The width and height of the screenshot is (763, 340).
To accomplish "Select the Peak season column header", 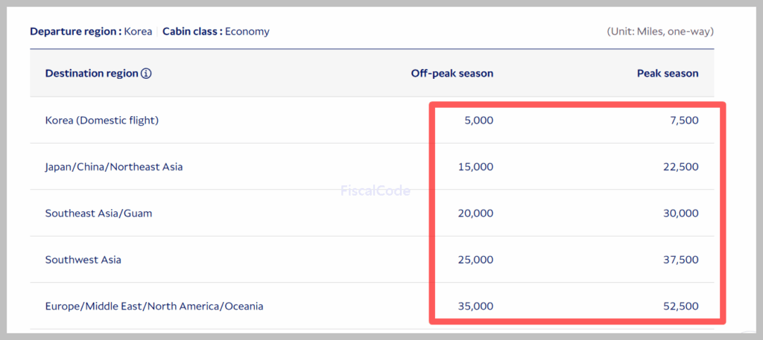I will [668, 74].
